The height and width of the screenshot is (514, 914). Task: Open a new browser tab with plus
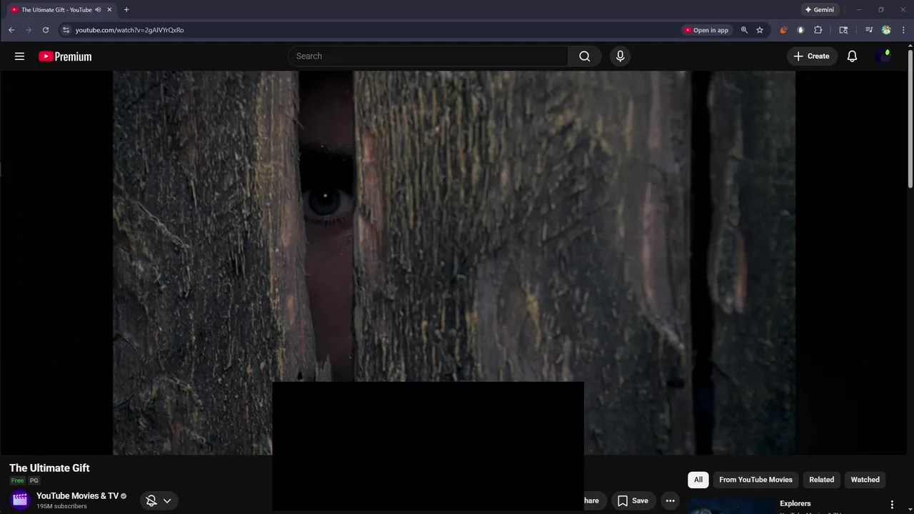tap(126, 10)
